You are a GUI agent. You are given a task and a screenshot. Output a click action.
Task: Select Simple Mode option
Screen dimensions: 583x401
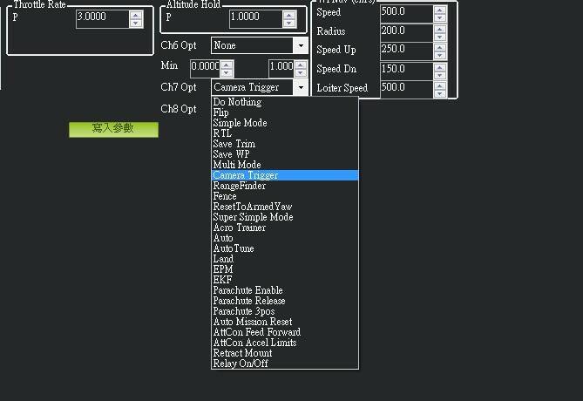[240, 123]
